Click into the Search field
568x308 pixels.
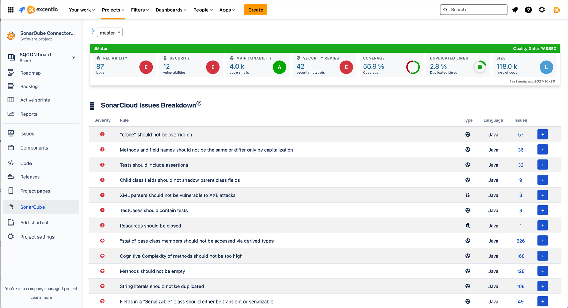pos(473,10)
